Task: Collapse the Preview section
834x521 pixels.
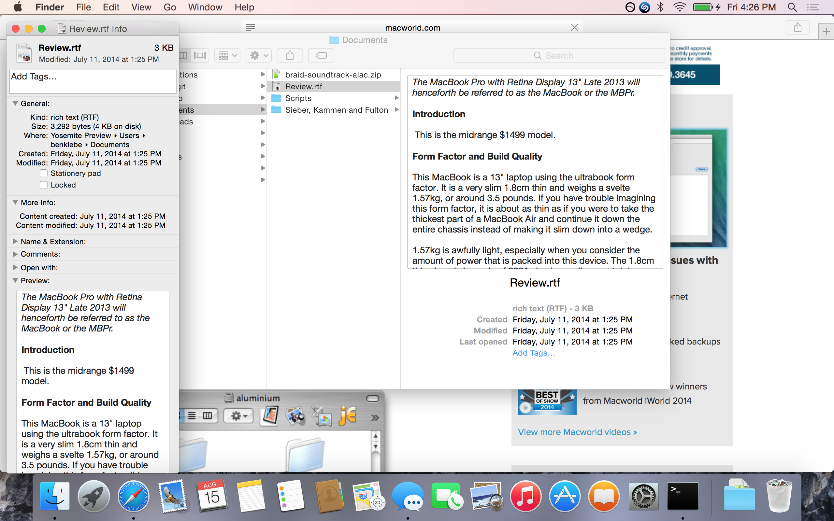Action: (15, 280)
